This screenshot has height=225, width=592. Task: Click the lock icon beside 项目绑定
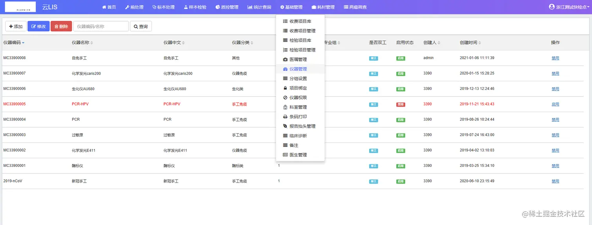(285, 87)
